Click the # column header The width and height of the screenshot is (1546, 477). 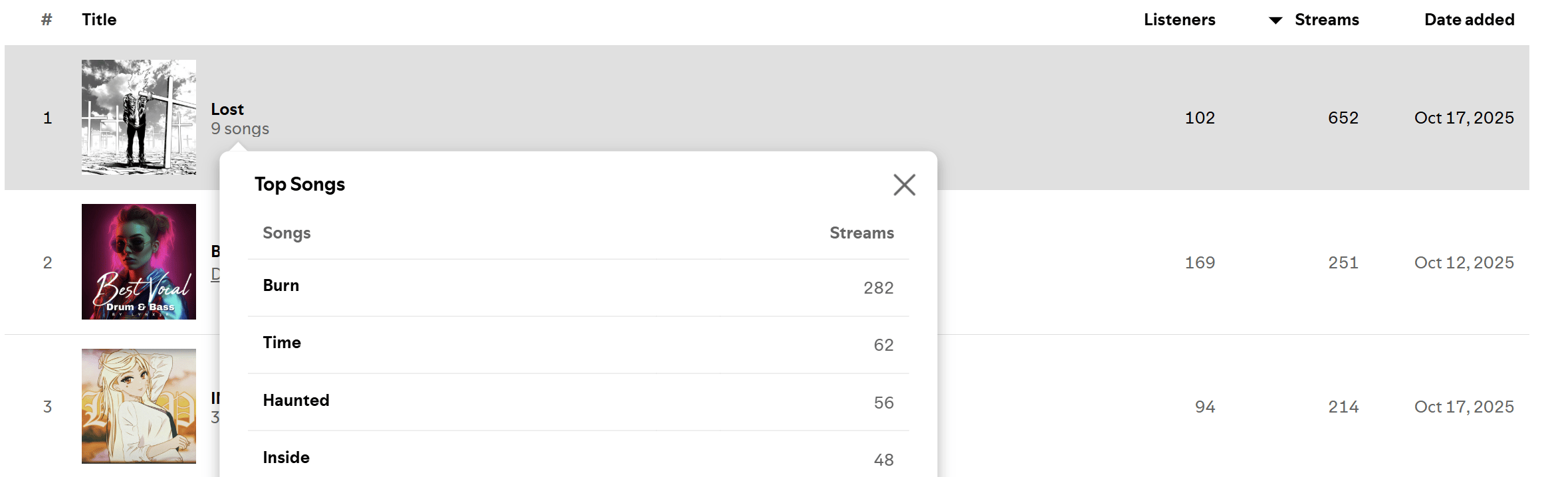pyautogui.click(x=47, y=20)
